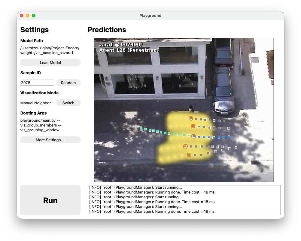This screenshot has width=301, height=241.
Task: Click the "Booting Args" label
Action: coord(34,113)
